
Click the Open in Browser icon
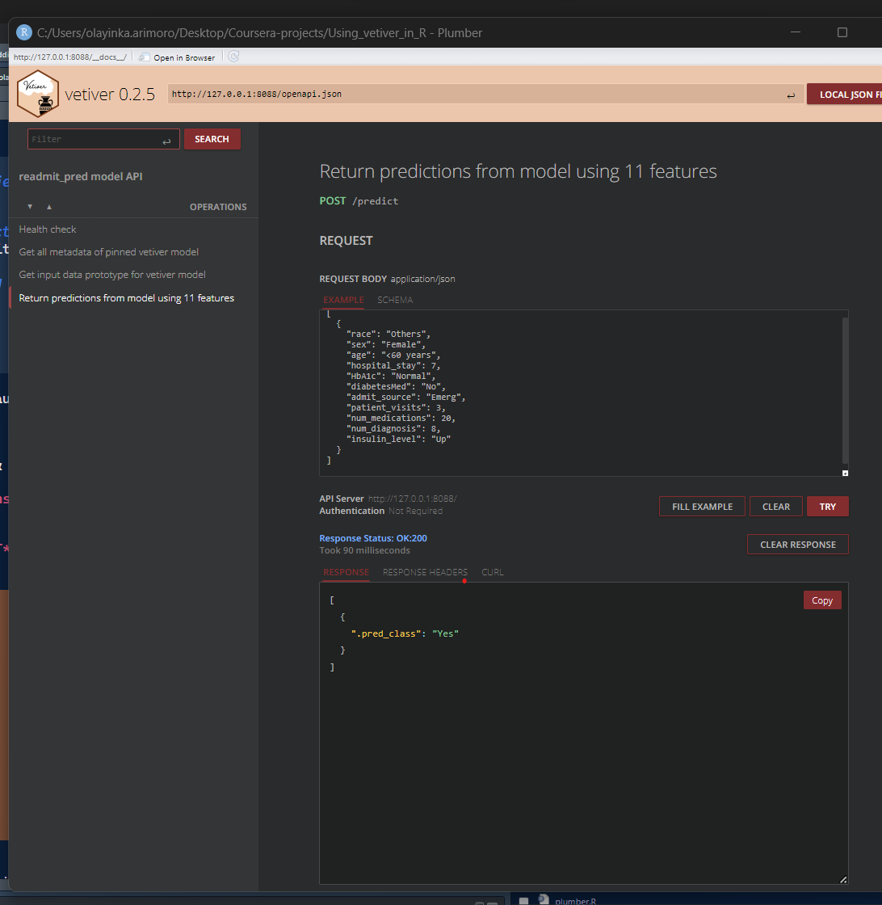point(145,57)
